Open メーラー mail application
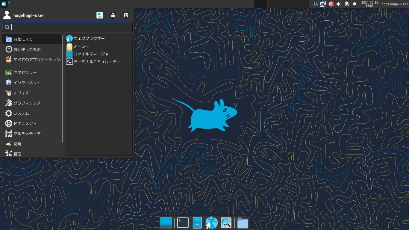409x230 pixels. click(x=81, y=46)
